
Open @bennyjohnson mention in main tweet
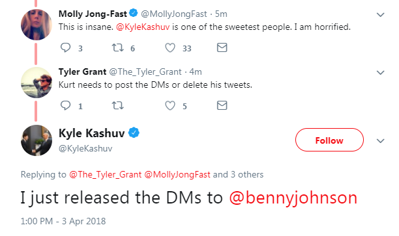click(293, 198)
